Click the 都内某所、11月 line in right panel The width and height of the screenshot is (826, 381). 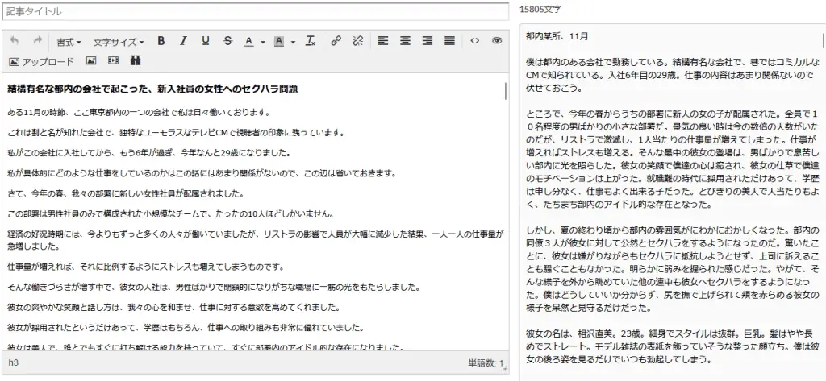coord(557,36)
